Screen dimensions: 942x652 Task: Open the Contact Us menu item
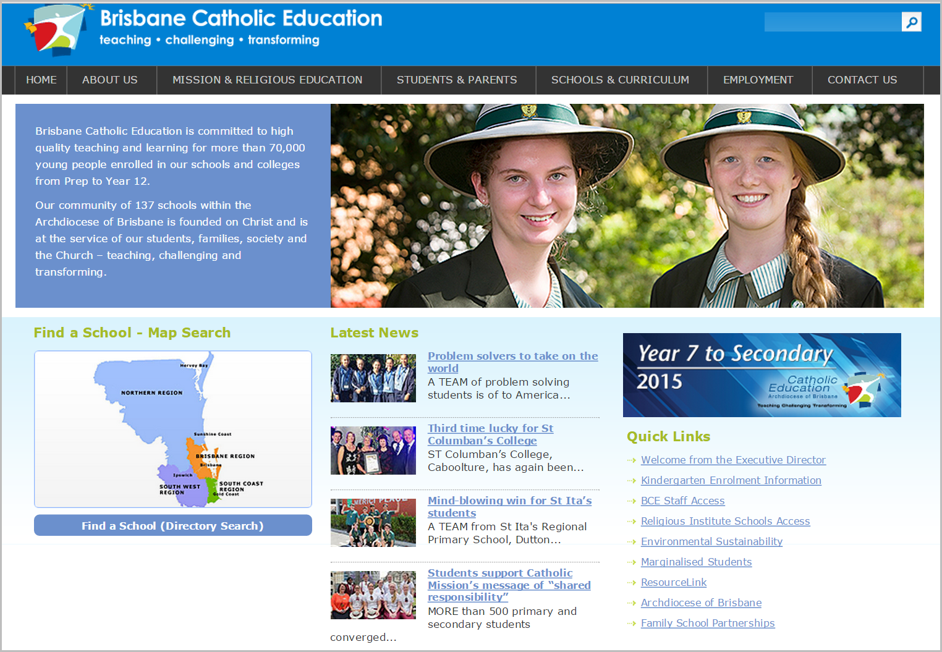coord(862,80)
